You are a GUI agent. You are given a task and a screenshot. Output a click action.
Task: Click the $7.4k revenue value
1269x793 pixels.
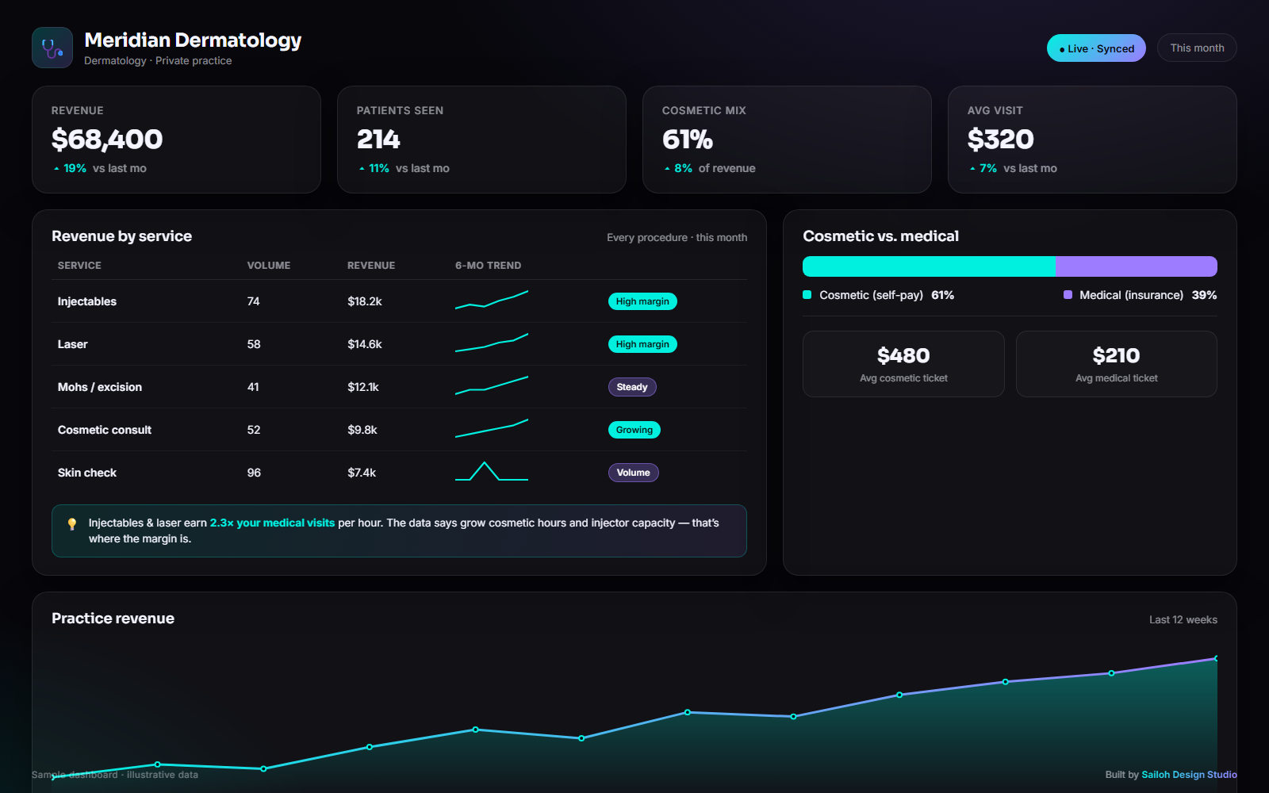(x=362, y=473)
